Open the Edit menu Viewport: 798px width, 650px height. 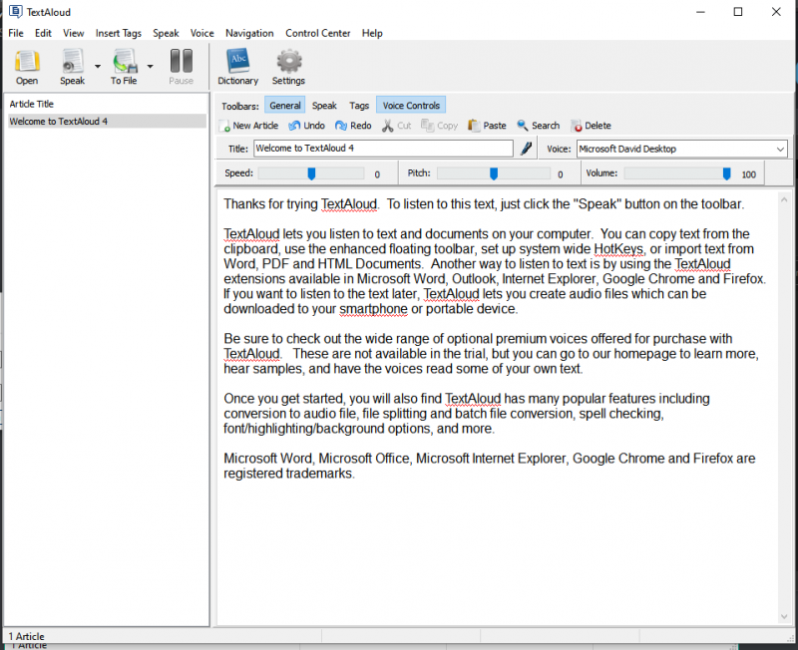point(43,33)
